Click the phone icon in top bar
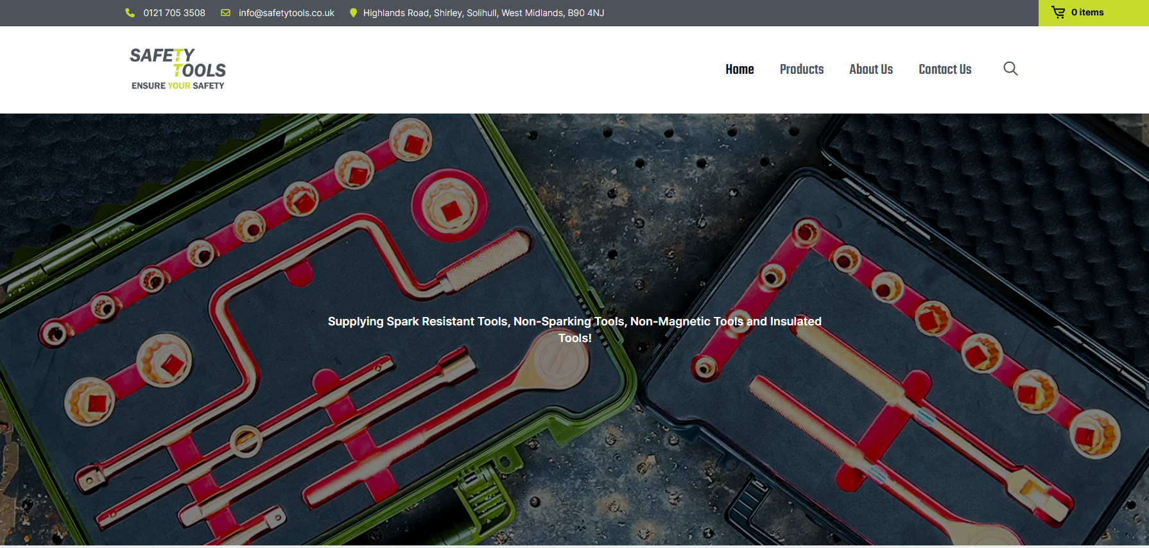The image size is (1149, 548). point(130,13)
